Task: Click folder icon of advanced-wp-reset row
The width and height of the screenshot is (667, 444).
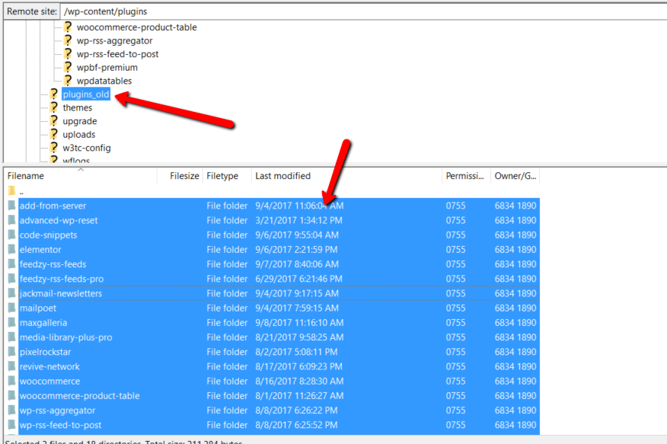Action: pyautogui.click(x=11, y=220)
